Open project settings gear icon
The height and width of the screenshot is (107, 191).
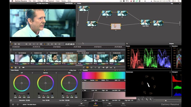pyautogui.click(x=18, y=104)
